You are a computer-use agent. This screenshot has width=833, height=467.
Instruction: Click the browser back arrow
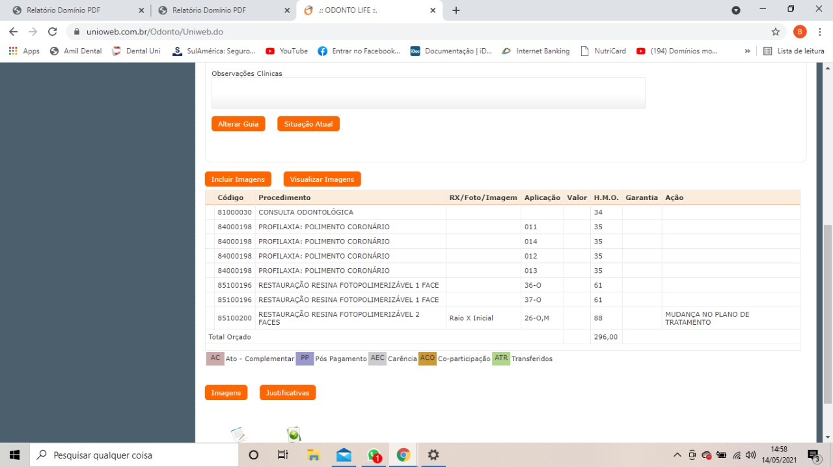tap(14, 32)
